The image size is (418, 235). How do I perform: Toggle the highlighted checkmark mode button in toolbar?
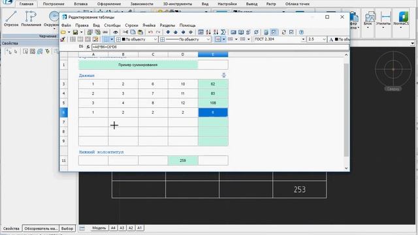[274, 32]
